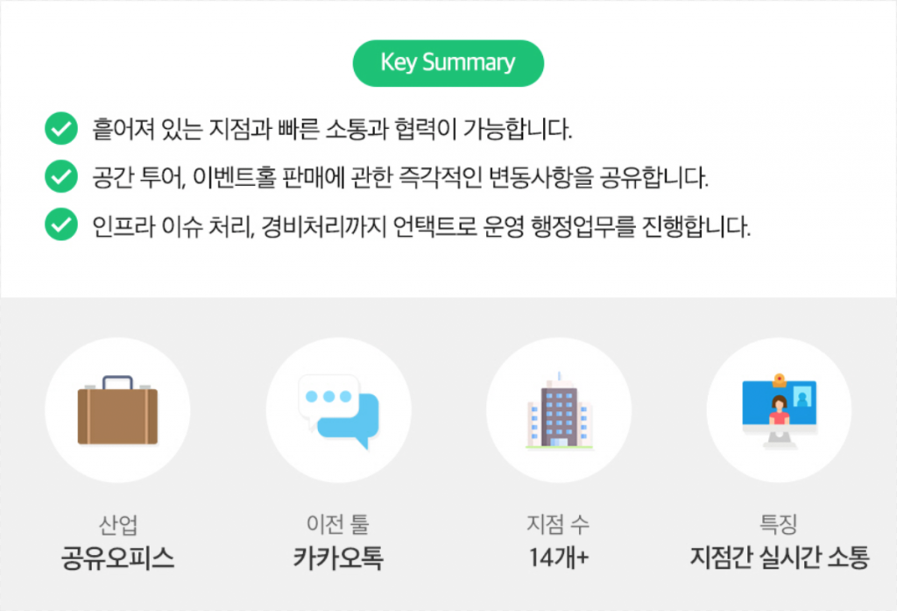Click the text line starting with 공간 투어
897x611 pixels.
pos(399,178)
